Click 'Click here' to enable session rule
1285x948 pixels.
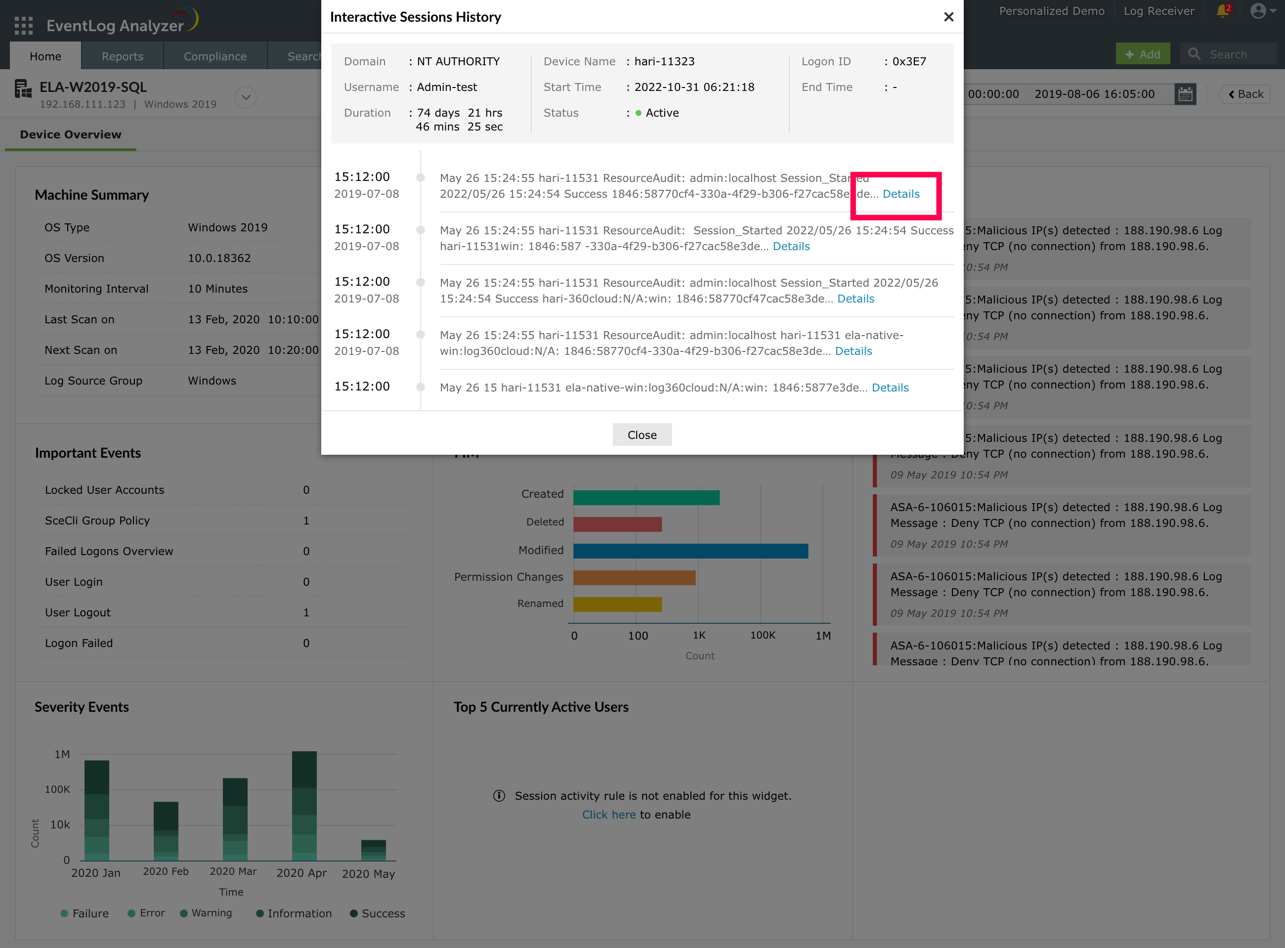click(x=609, y=815)
